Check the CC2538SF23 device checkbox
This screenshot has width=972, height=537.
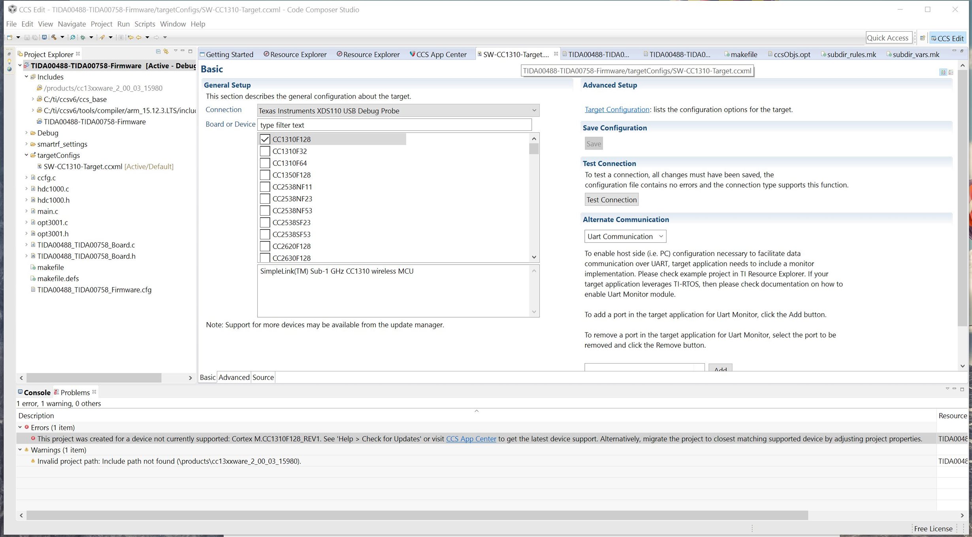pyautogui.click(x=265, y=222)
